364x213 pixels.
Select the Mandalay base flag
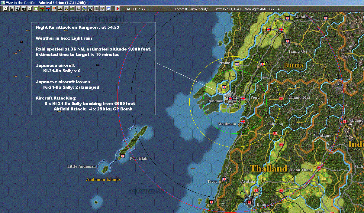[288, 18]
